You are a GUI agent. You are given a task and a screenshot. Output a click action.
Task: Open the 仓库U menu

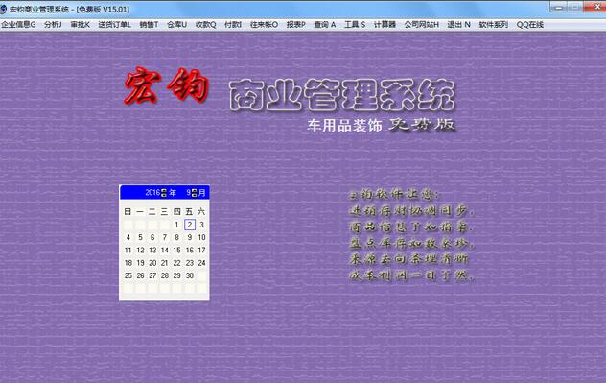[x=176, y=24]
